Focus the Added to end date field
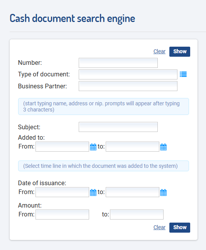This screenshot has height=250, width=206. [x=132, y=147]
